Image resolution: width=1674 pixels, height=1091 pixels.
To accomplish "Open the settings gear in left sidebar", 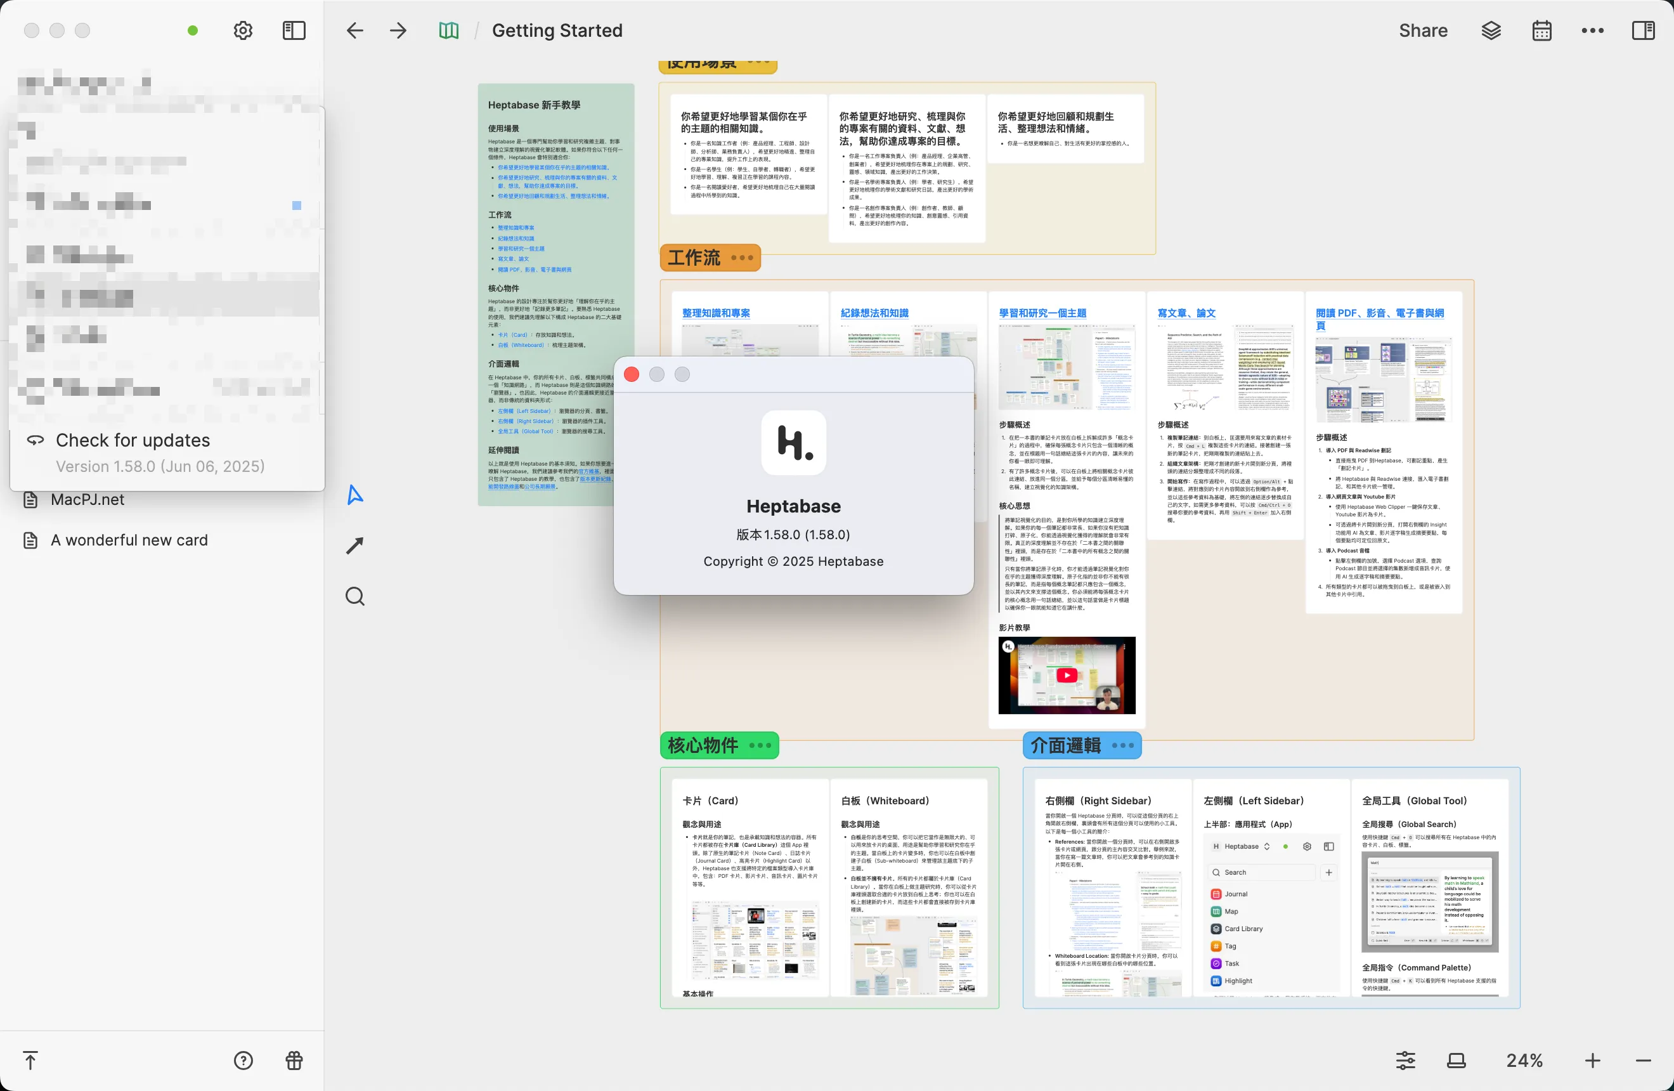I will click(x=243, y=30).
